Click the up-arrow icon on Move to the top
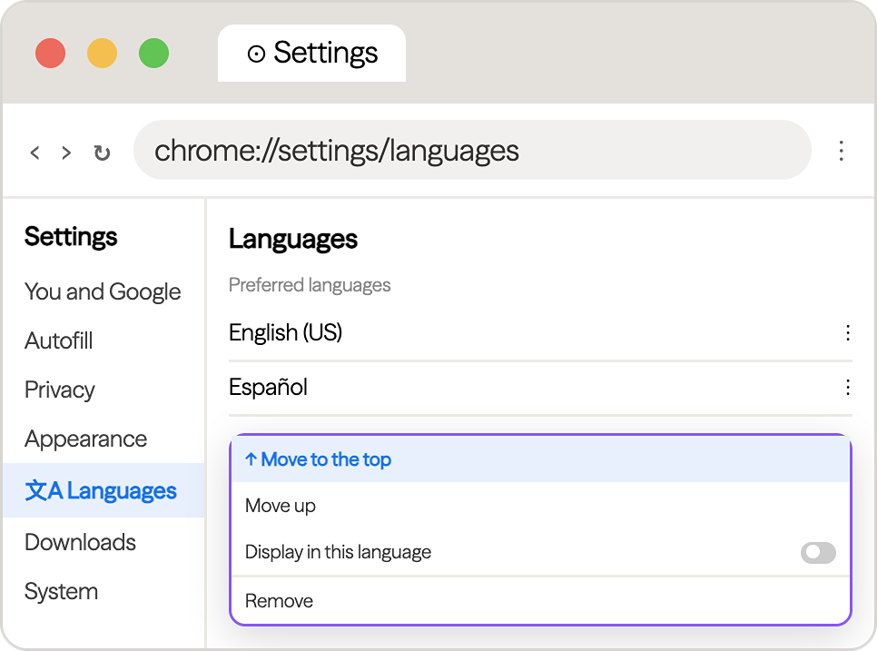The image size is (877, 651). pyautogui.click(x=251, y=459)
